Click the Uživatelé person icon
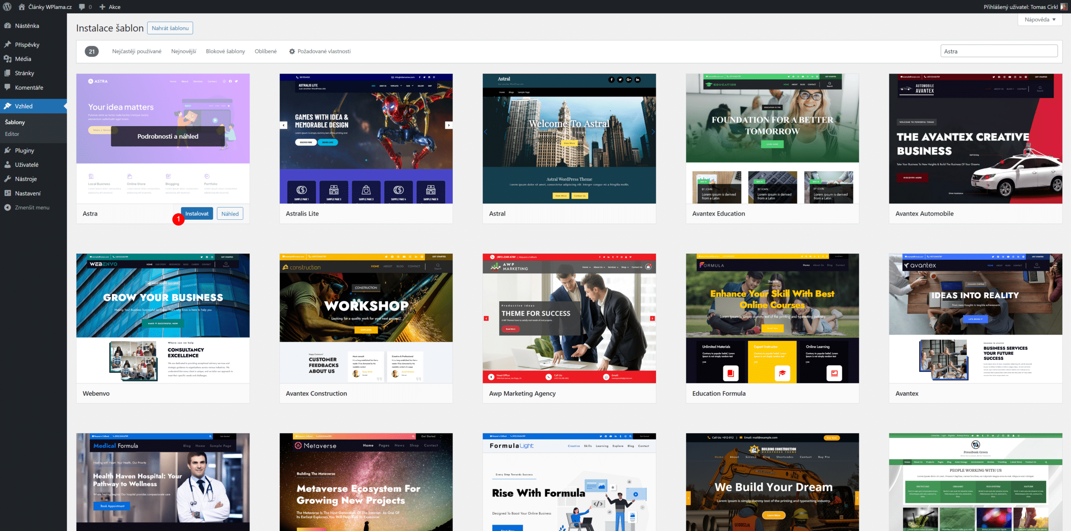Screen dimensions: 1071x531 (x=8, y=165)
